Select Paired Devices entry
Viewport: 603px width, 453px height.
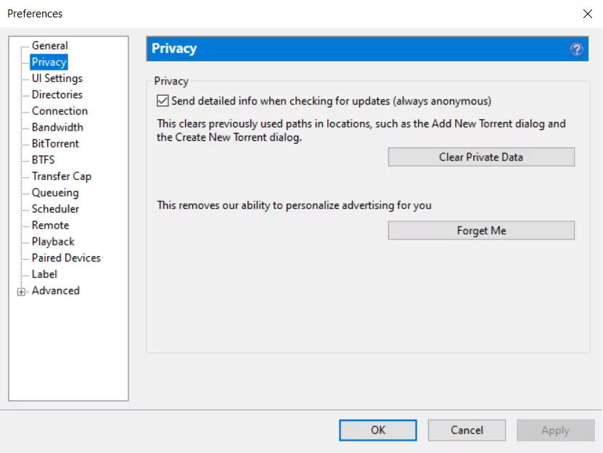pyautogui.click(x=66, y=258)
